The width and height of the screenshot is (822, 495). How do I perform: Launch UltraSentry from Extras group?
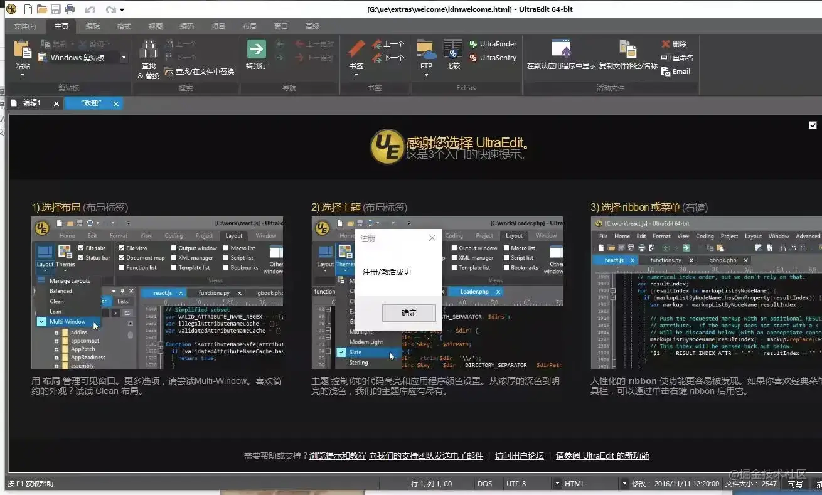click(493, 58)
